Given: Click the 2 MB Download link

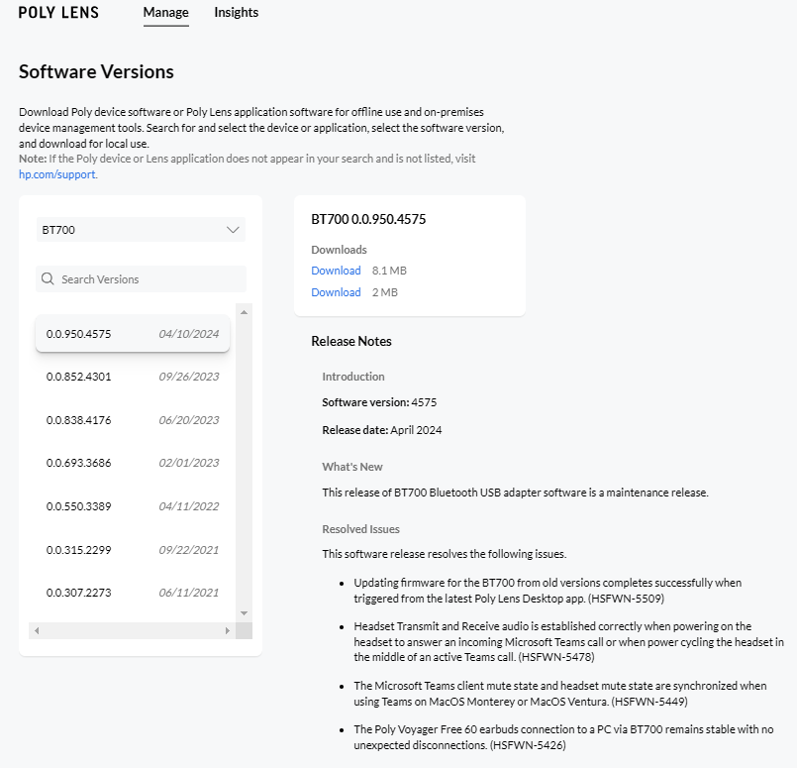Looking at the screenshot, I should tap(336, 292).
